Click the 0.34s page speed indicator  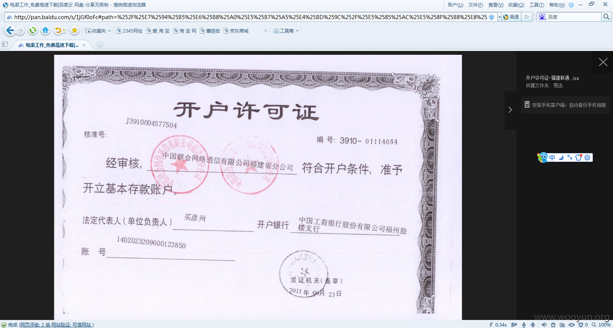[x=498, y=325]
